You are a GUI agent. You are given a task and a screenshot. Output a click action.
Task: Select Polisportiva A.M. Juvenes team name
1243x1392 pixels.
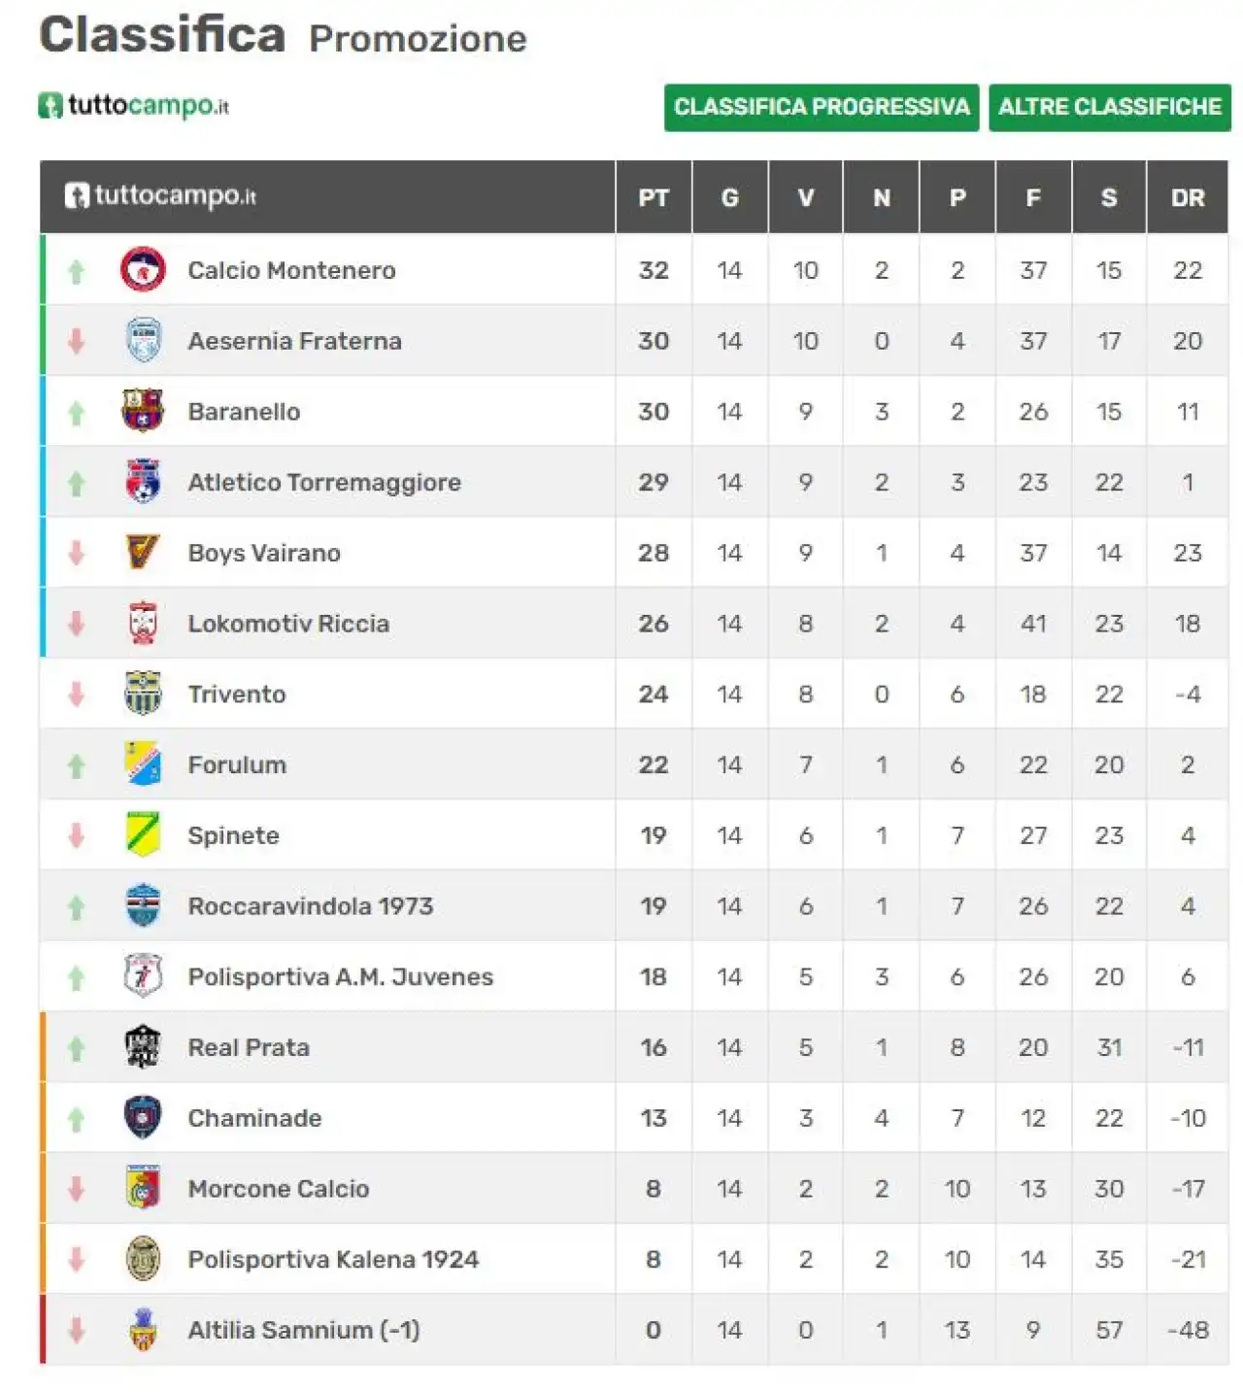click(341, 977)
